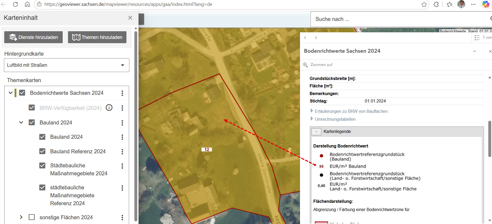
Task: Click the Bauland Referenz 2024 label
Action: tap(78, 151)
